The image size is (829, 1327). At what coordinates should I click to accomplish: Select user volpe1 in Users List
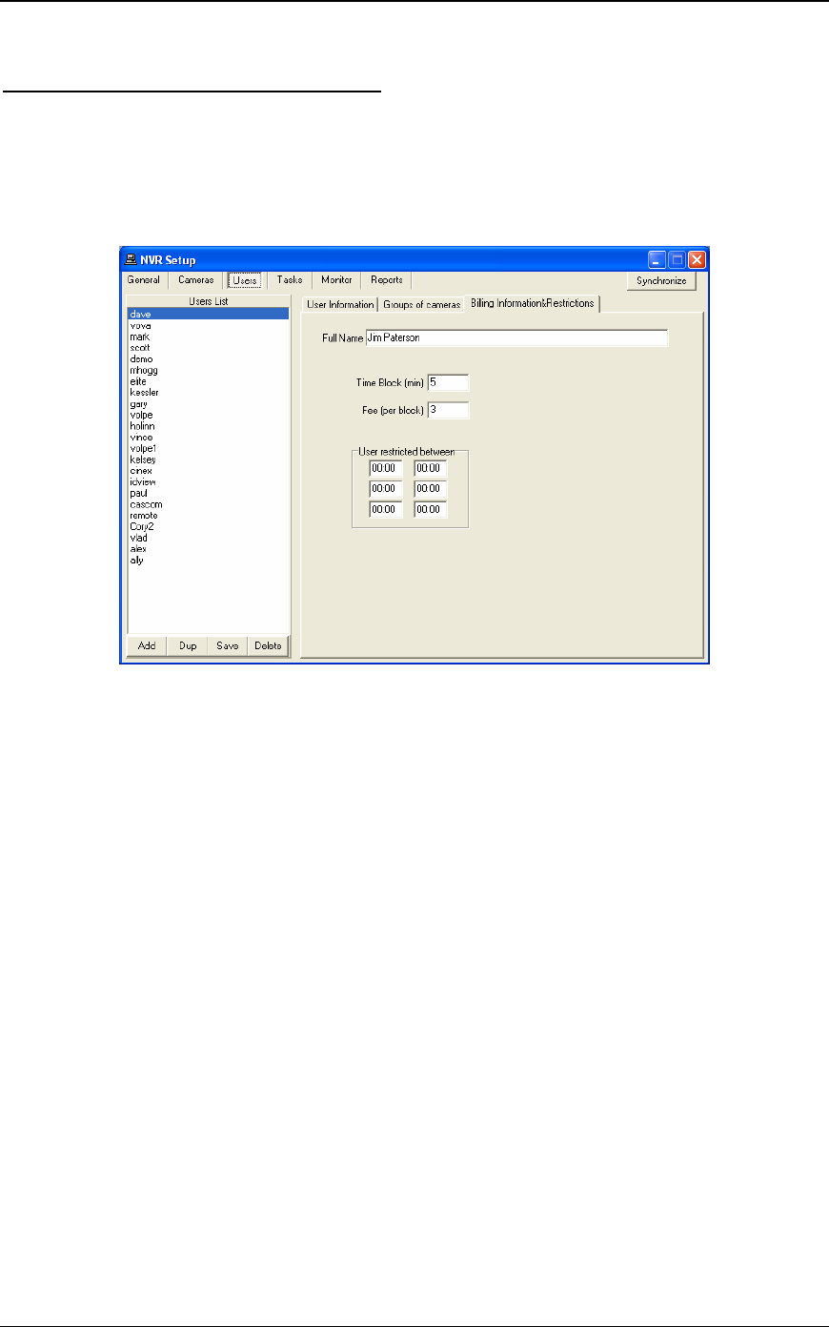click(x=208, y=449)
